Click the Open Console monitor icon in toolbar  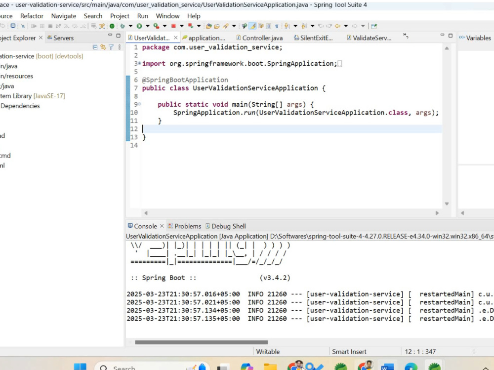click(13, 26)
